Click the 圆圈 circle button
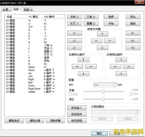145x137 pixels. coord(91,23)
